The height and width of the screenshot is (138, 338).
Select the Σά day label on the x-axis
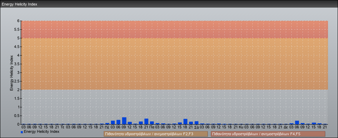[196, 127]
